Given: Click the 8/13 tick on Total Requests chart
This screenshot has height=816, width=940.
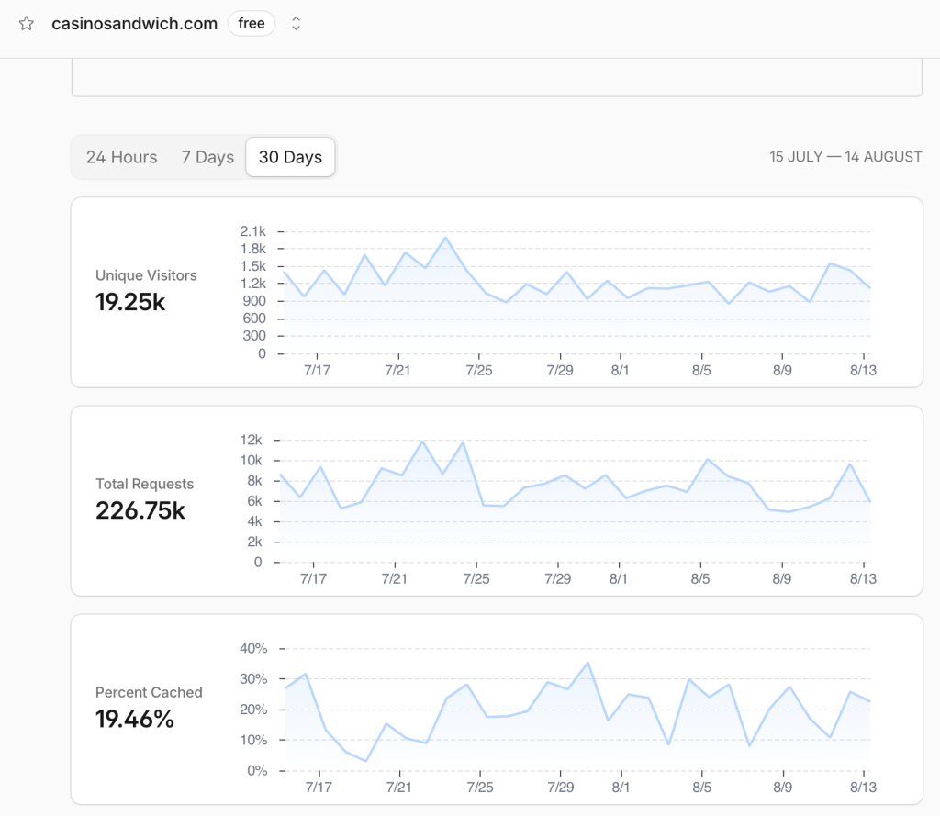Looking at the screenshot, I should 863,578.
